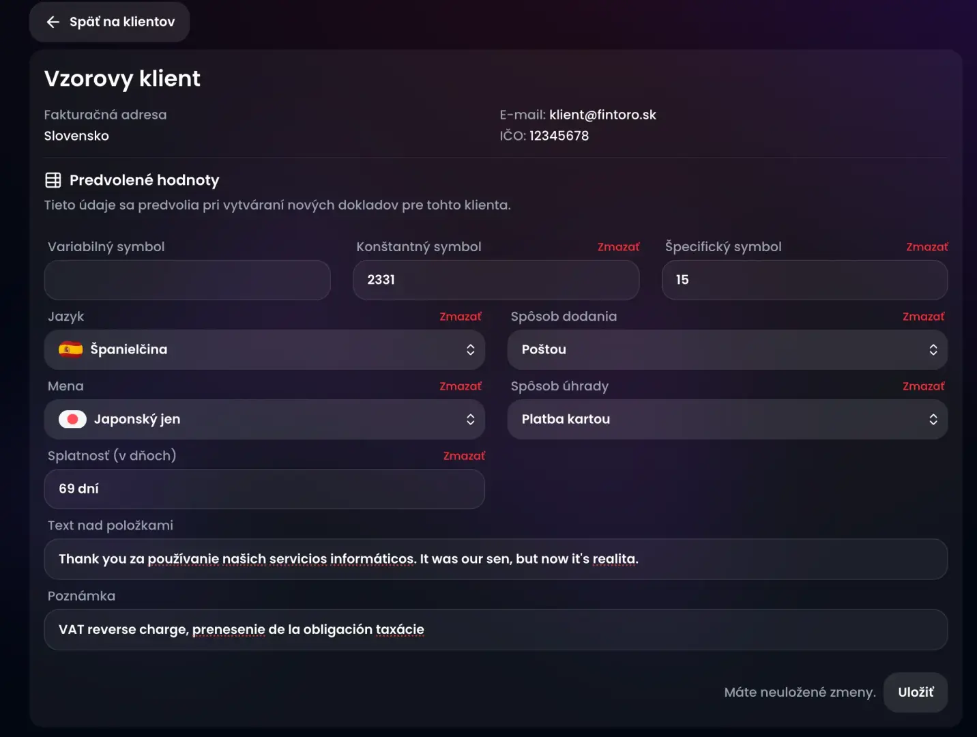This screenshot has height=737, width=977.
Task: Click the chevron icon in Jazyk field
Action: tap(470, 349)
